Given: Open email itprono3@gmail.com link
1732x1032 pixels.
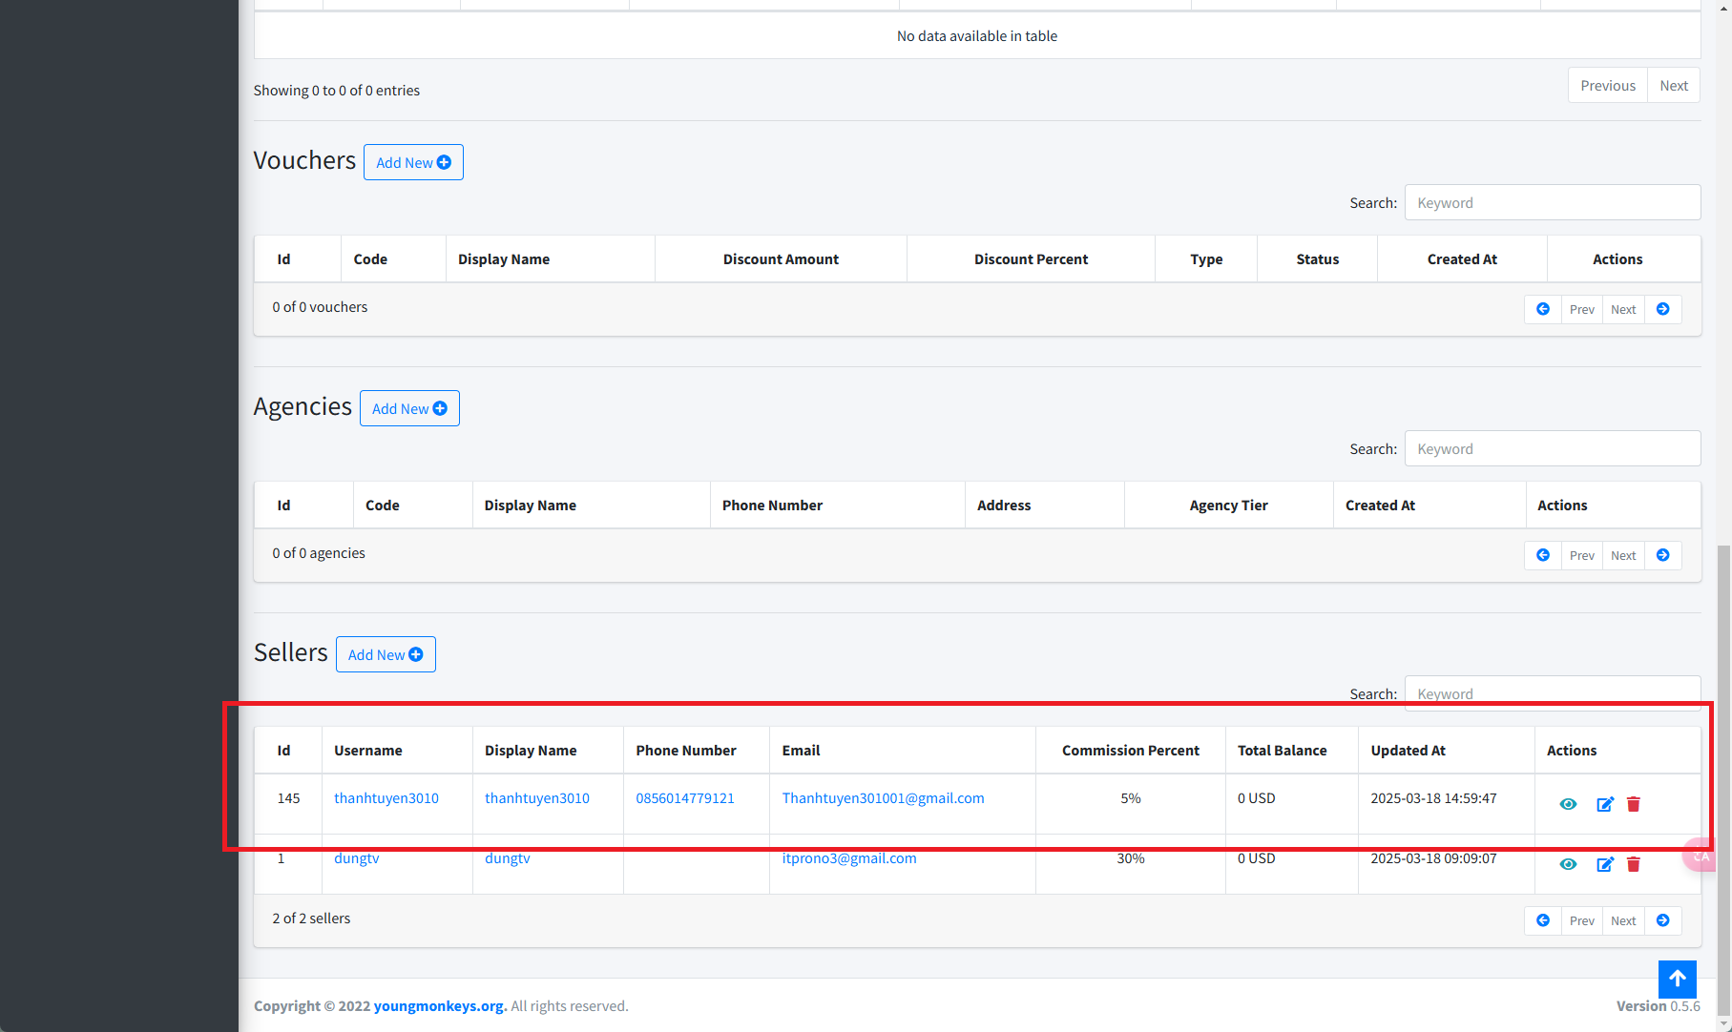Looking at the screenshot, I should (849, 858).
